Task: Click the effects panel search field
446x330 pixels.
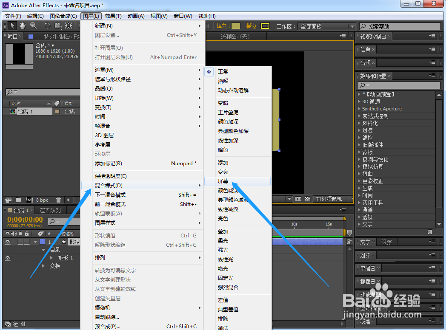Action: coord(399,85)
